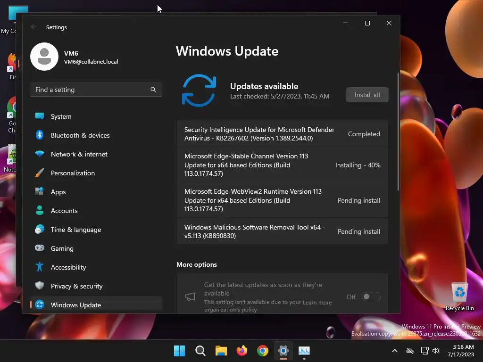The width and height of the screenshot is (483, 362).
Task: Launch Google Chrome from the taskbar
Action: coord(262,351)
